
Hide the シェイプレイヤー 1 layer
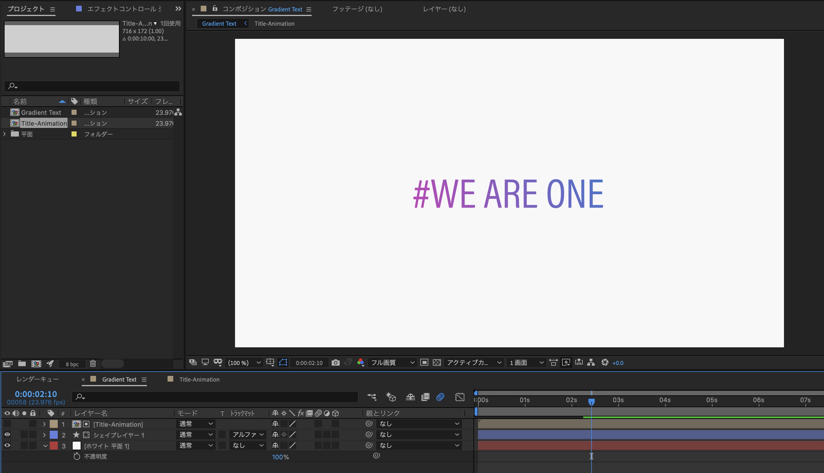coord(7,435)
